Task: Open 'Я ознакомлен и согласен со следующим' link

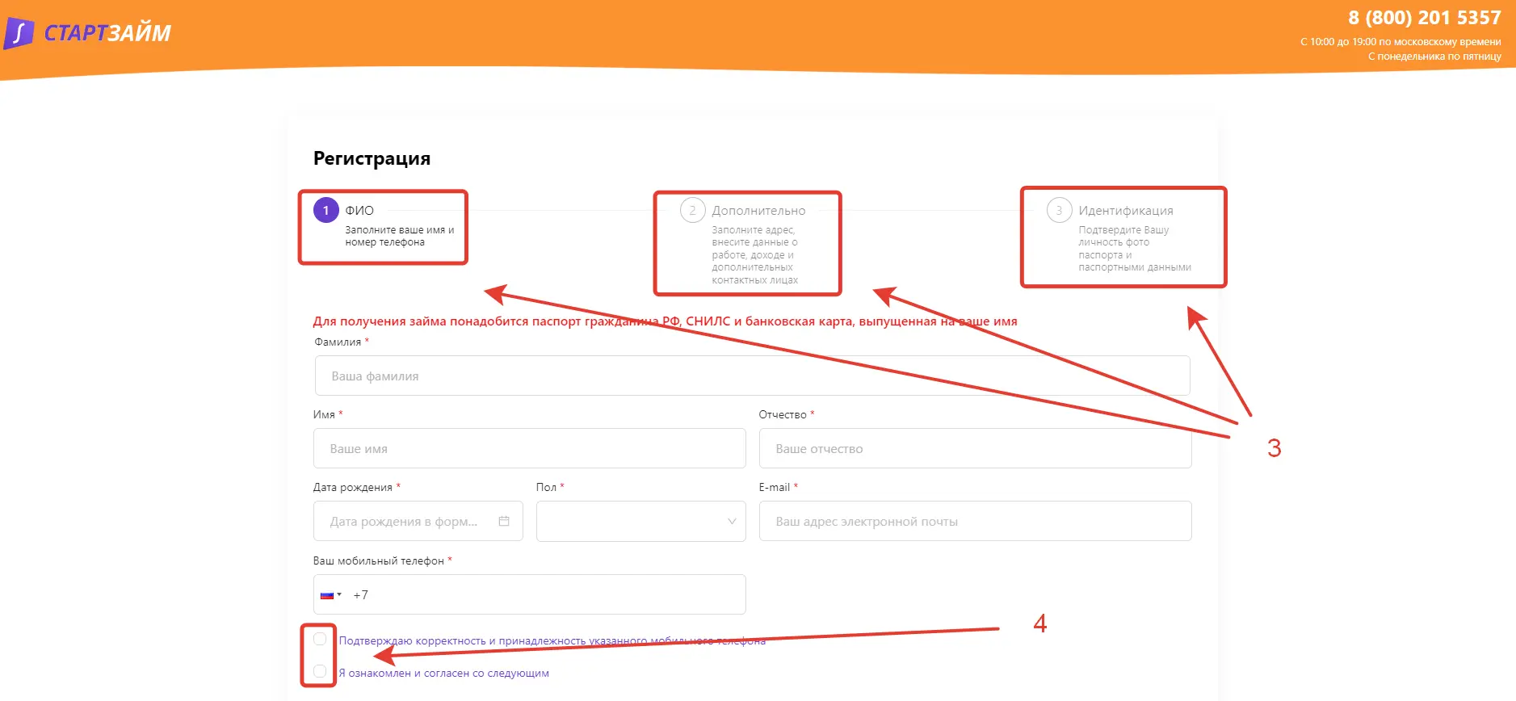Action: 444,673
